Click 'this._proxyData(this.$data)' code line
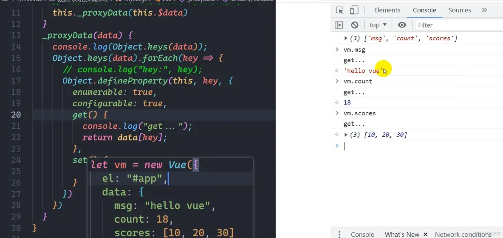 (120, 13)
